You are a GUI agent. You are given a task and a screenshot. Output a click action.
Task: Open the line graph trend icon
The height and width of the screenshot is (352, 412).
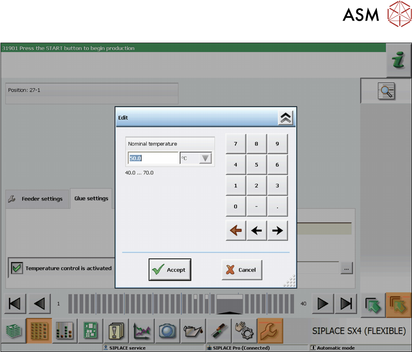(141, 331)
